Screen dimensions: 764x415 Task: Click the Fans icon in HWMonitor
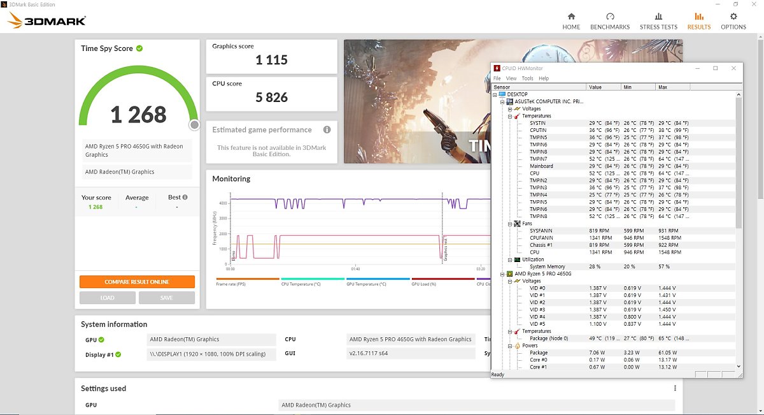(x=517, y=224)
